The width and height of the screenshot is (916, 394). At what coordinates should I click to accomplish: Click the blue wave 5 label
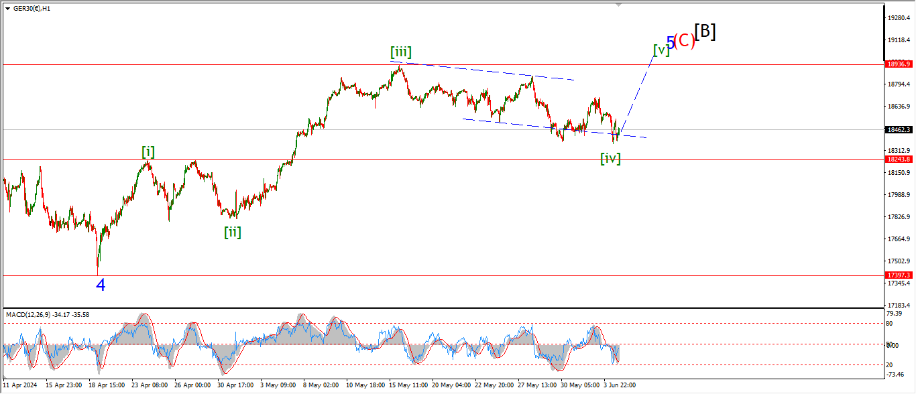(x=670, y=42)
